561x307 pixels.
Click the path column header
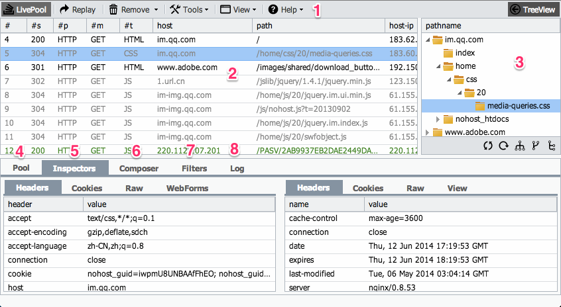[x=318, y=26]
